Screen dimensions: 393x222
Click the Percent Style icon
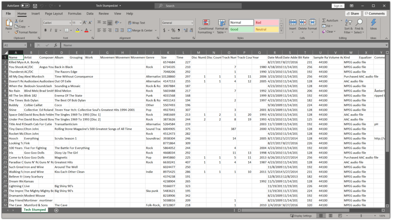coord(173,30)
